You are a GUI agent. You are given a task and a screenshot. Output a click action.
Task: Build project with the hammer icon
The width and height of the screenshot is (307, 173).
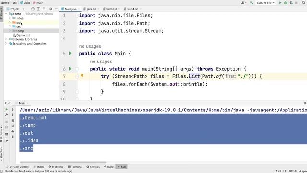(x=251, y=3)
